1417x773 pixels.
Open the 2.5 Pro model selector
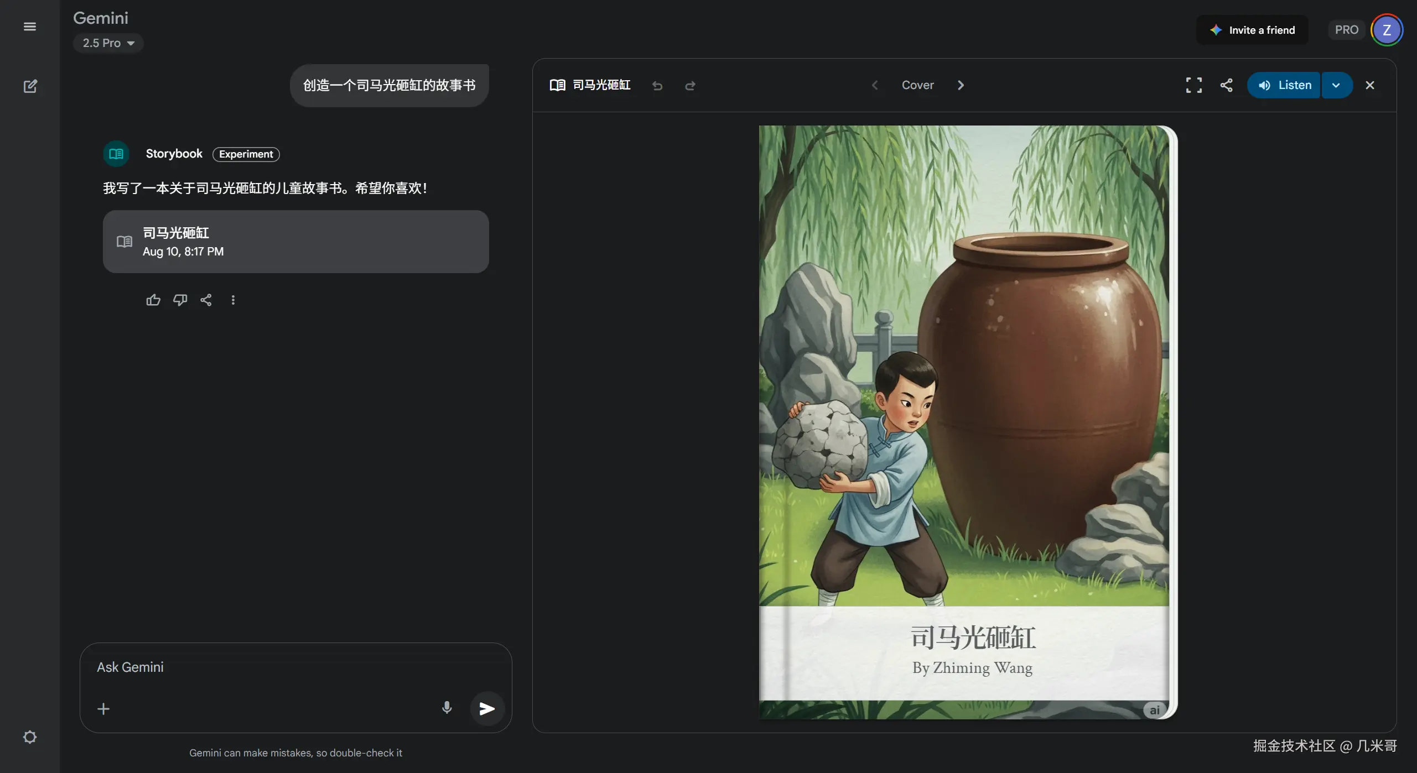click(x=108, y=43)
